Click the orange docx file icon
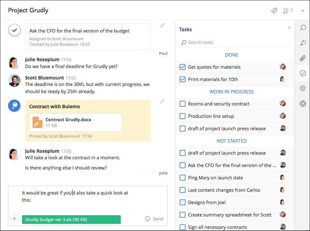The width and height of the screenshot is (310, 231). (37, 122)
